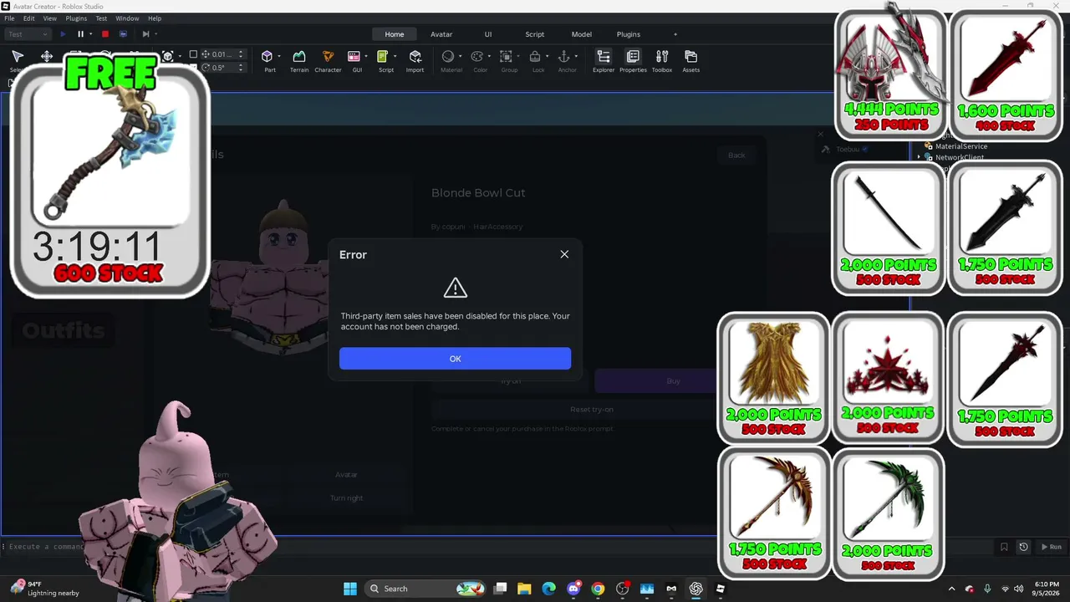
Task: Open the Color palette tool
Action: point(477,56)
